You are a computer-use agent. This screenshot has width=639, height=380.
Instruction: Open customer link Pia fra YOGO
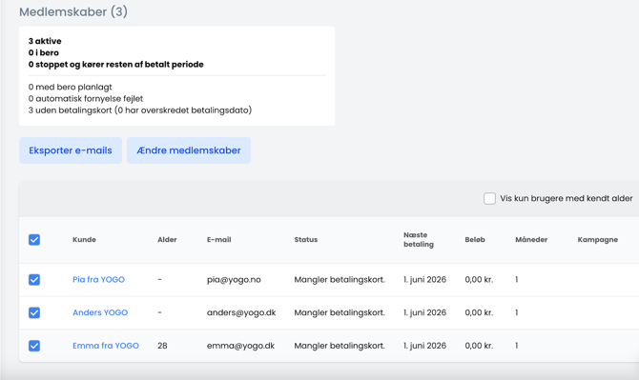click(98, 279)
